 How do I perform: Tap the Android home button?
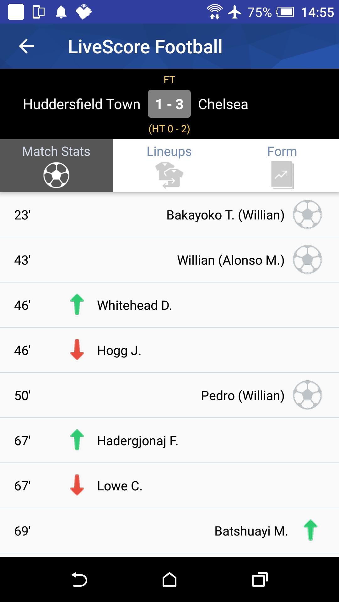tap(169, 579)
